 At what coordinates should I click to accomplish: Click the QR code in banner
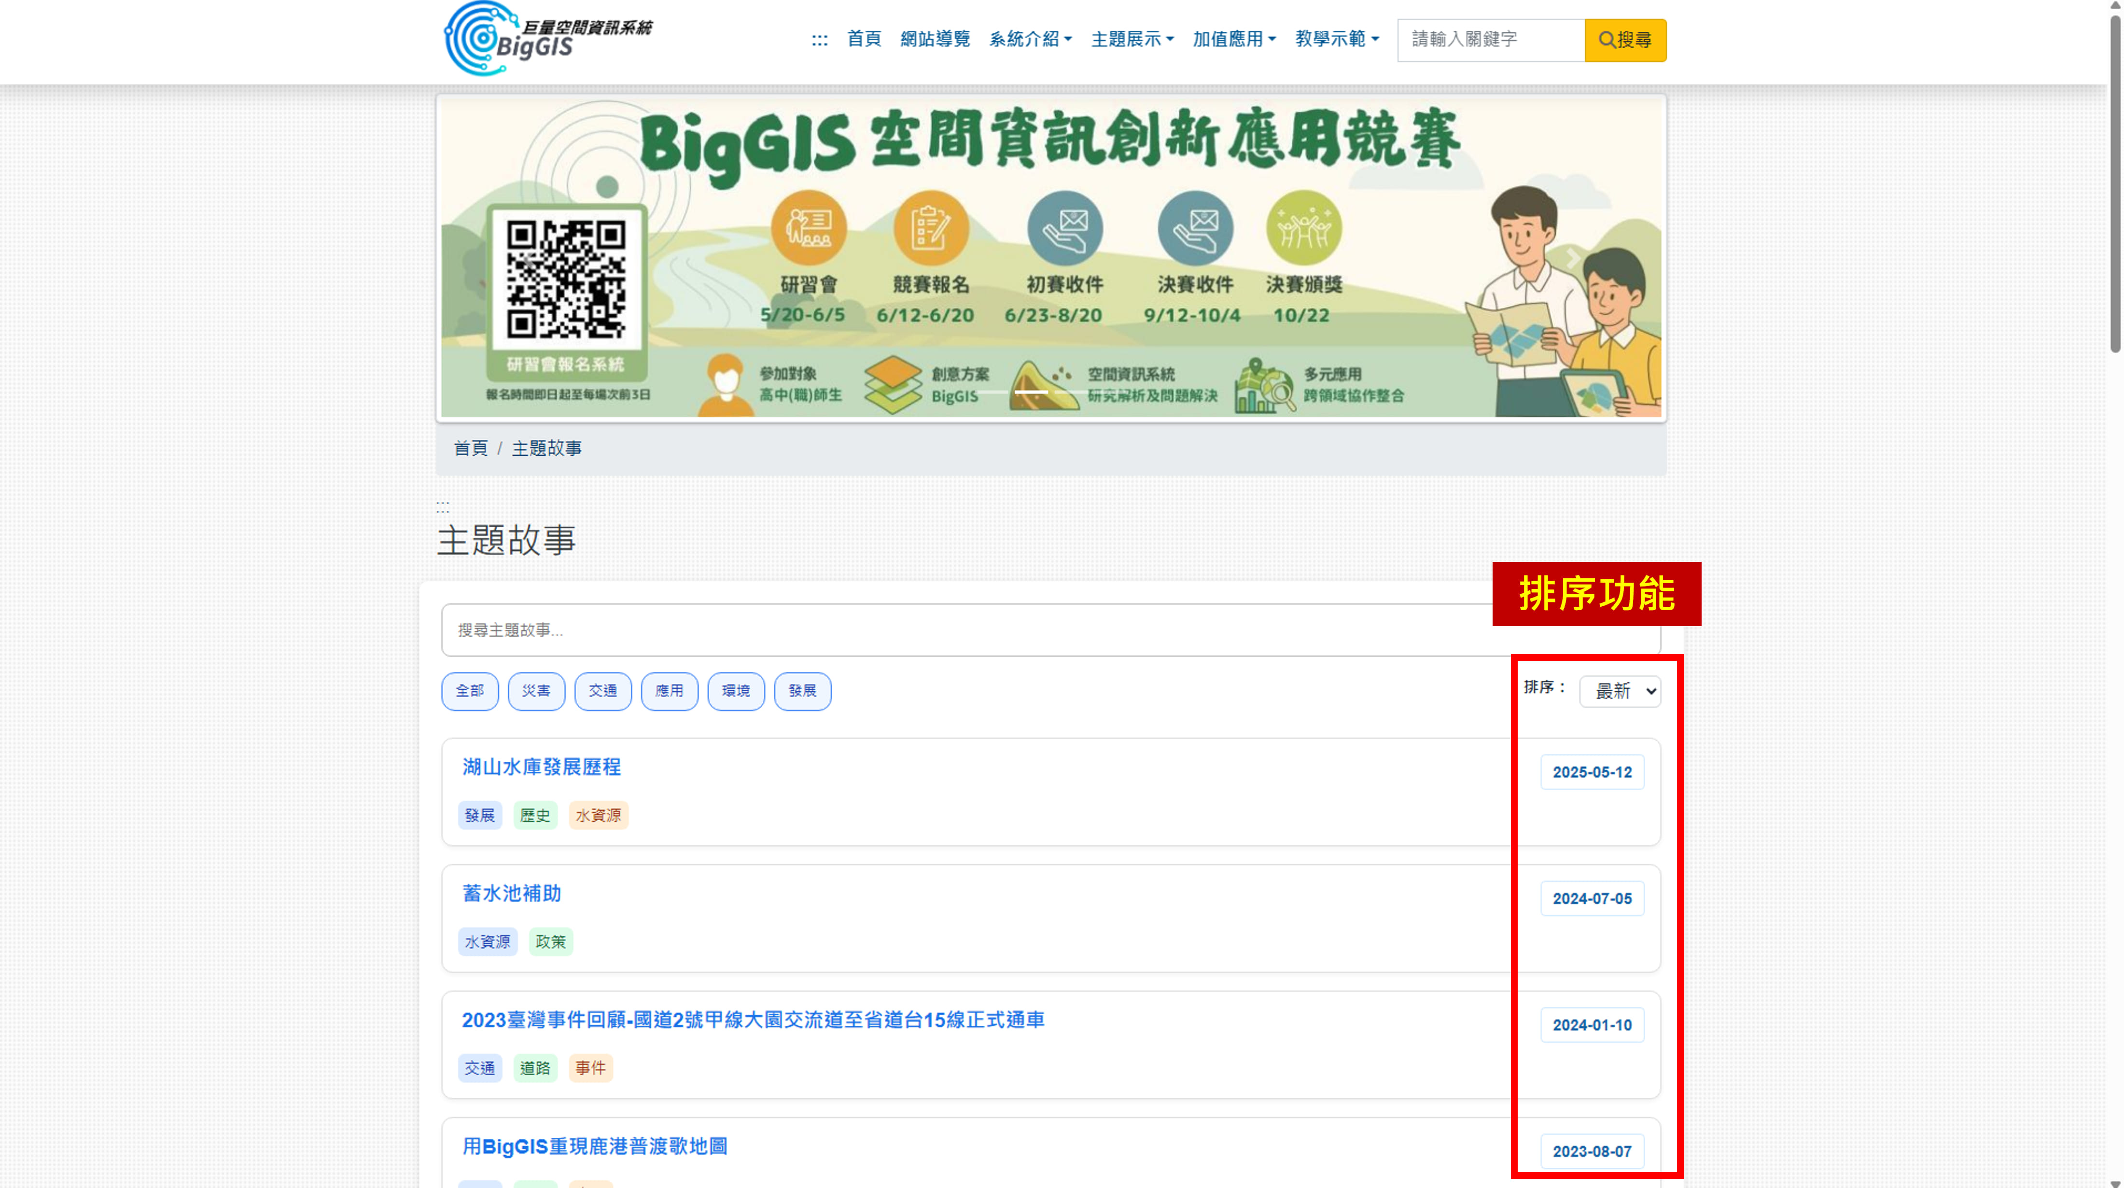point(566,280)
